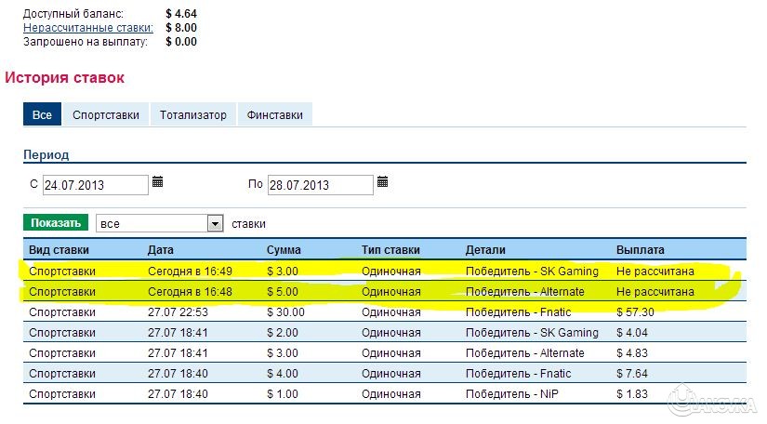Viewport: 767px width, 424px height.
Task: Click 'Победитель - Alternate' in the 16:48 row
Action: (525, 291)
